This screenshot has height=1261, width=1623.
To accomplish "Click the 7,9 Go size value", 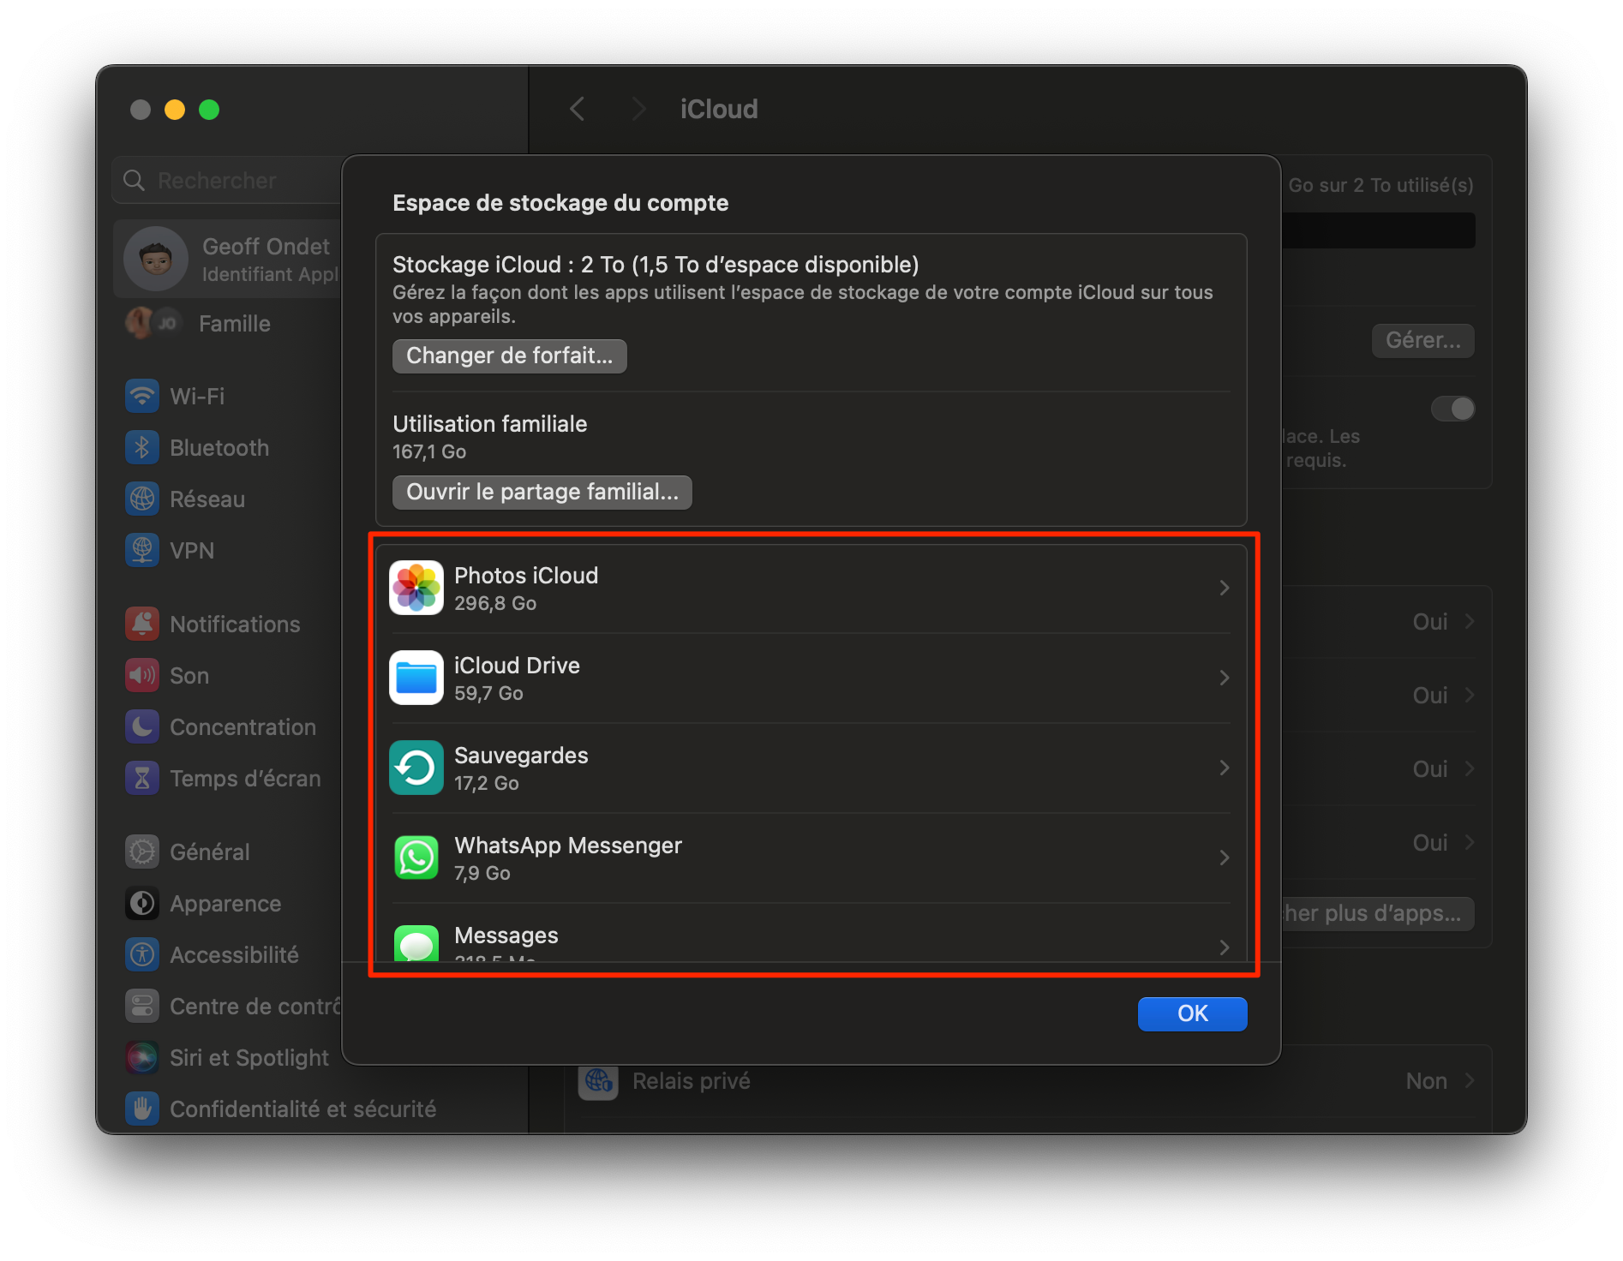I will pyautogui.click(x=482, y=874).
